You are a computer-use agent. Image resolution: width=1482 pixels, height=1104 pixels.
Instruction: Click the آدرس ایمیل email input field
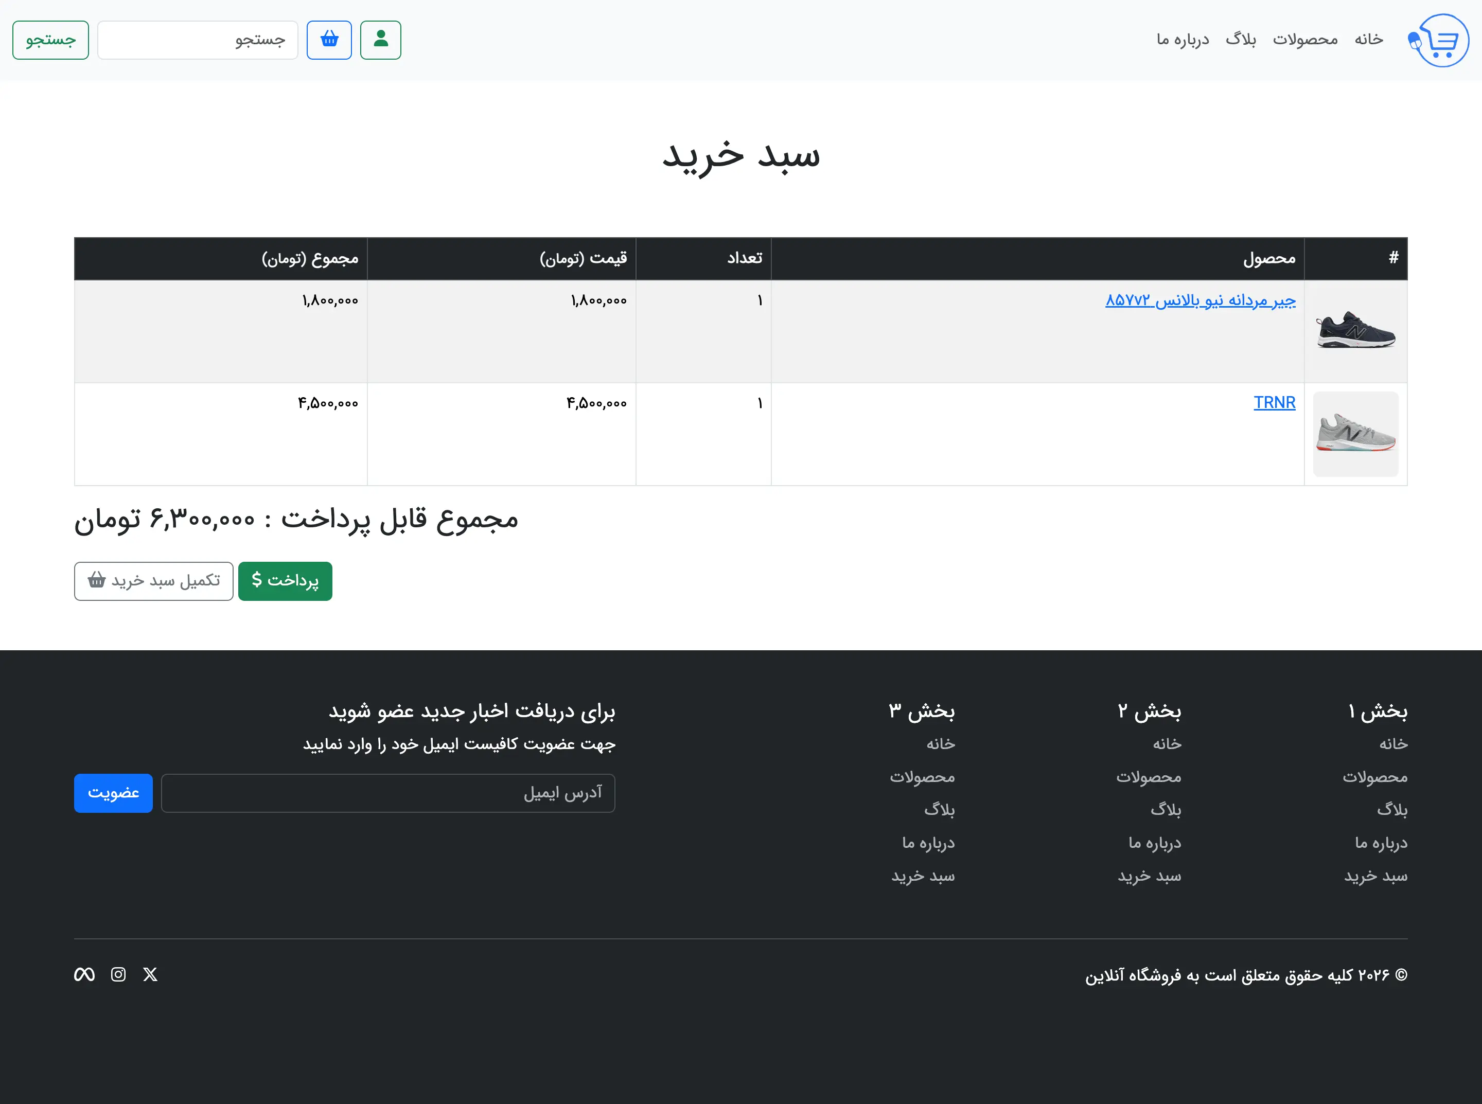click(387, 793)
